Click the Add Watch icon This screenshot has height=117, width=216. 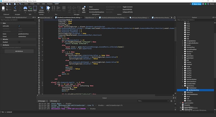tap(84, 8)
